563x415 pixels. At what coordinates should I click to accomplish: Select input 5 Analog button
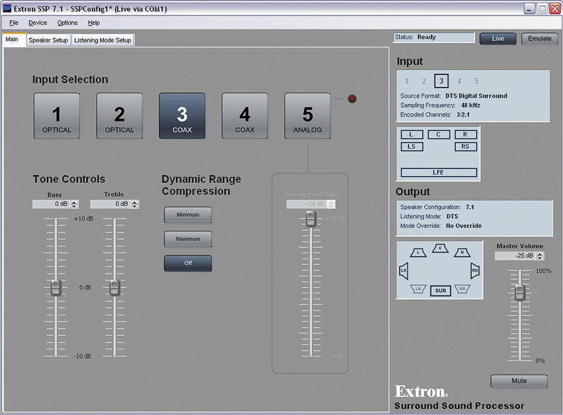tap(307, 116)
